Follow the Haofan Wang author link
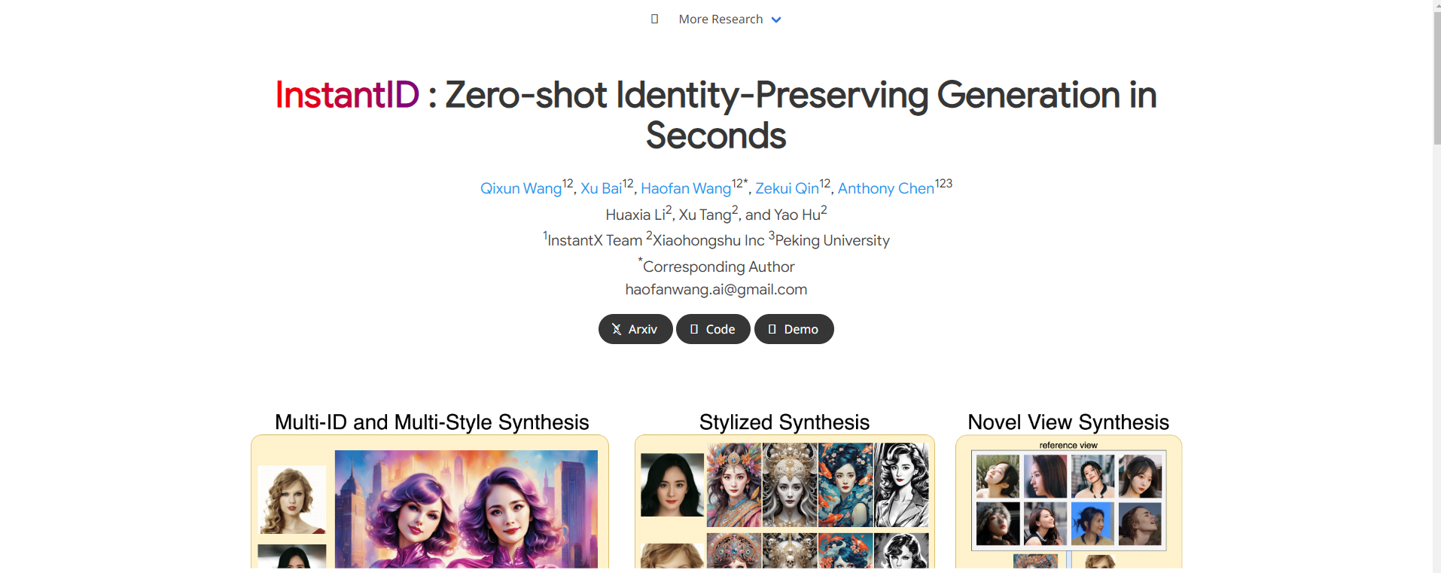Viewport: 1441px width, 573px height. [685, 188]
